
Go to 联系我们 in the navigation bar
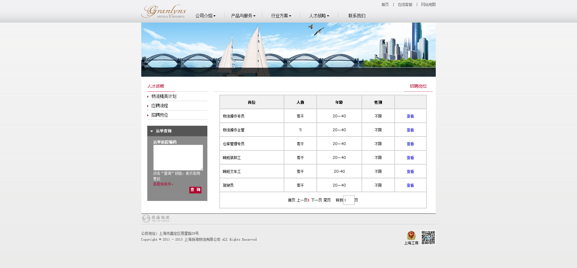pyautogui.click(x=357, y=16)
